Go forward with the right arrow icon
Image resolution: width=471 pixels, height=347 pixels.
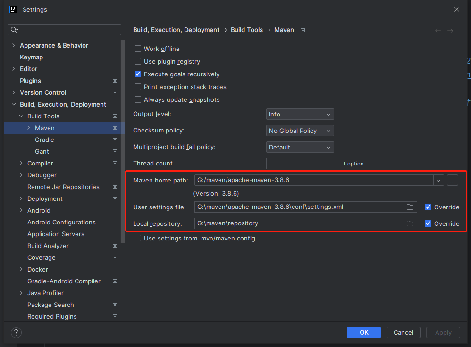(x=450, y=30)
